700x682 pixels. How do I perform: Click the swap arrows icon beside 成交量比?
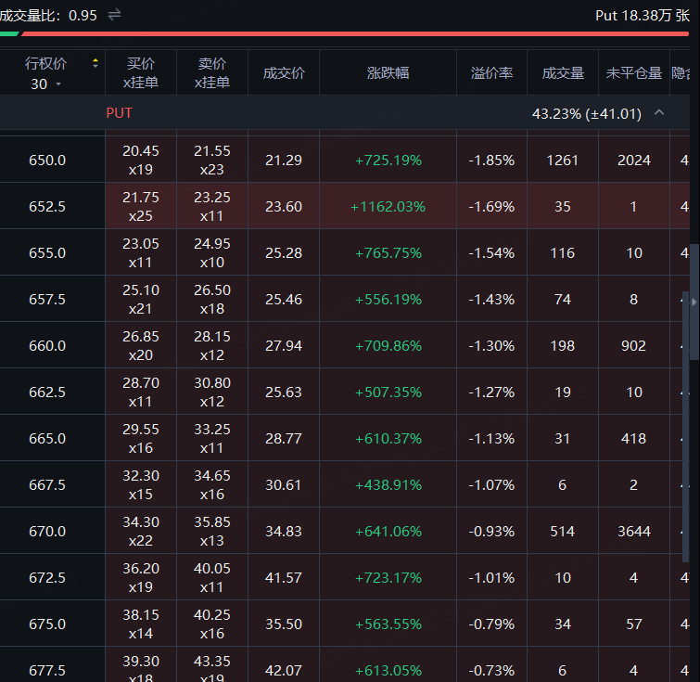click(114, 15)
